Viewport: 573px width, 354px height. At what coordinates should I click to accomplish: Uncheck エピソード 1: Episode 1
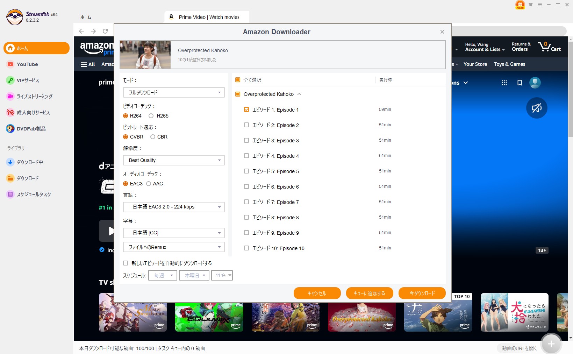point(246,109)
